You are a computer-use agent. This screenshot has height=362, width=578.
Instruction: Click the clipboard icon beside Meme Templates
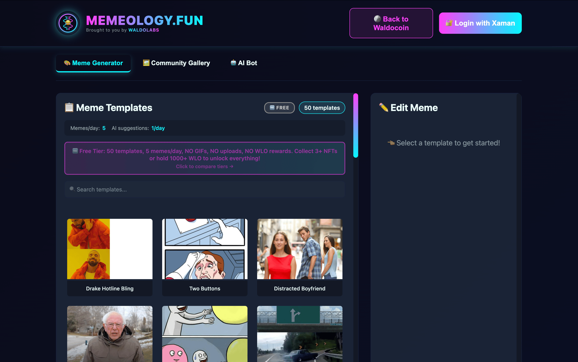[69, 108]
